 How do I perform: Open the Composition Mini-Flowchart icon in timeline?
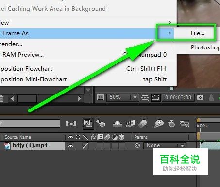[71, 124]
